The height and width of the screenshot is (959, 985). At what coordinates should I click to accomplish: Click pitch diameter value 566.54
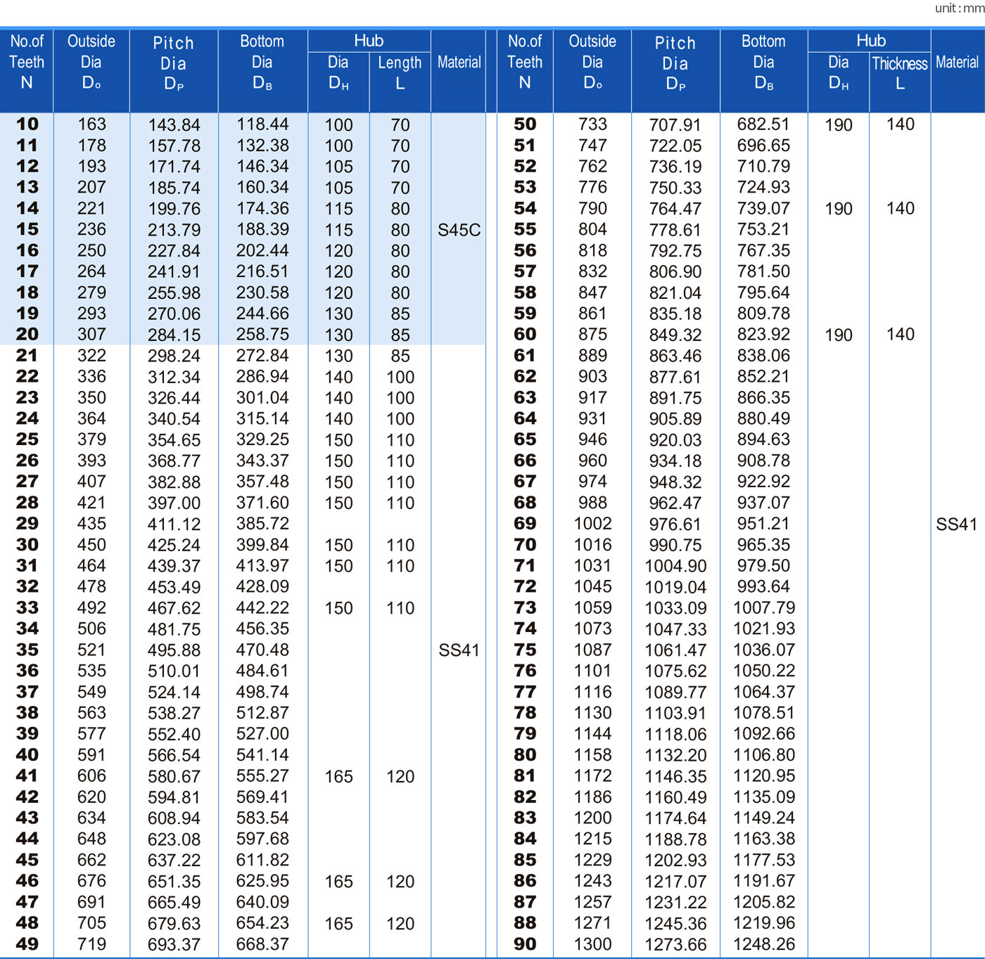(x=174, y=755)
